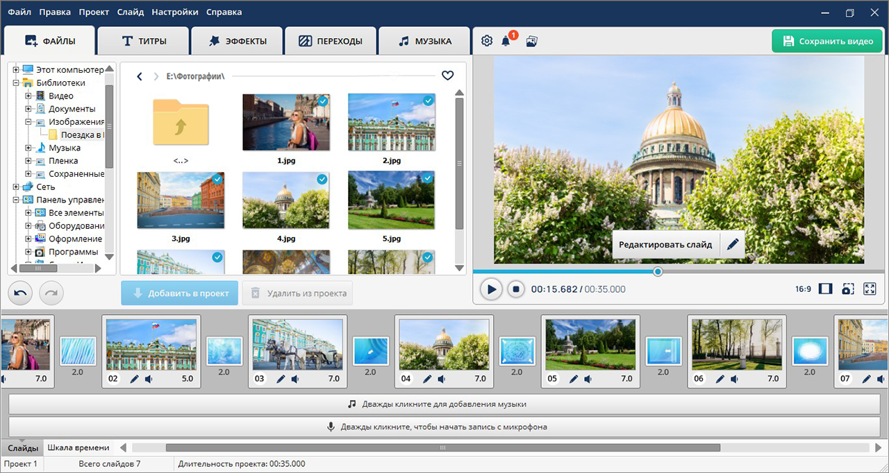Open the Файл menu

(x=19, y=12)
